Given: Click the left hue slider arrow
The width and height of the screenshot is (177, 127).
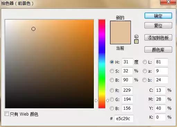Looking at the screenshot, I should [x=96, y=101].
